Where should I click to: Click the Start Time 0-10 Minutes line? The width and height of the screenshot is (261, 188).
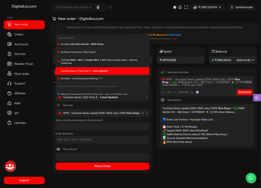[180, 127]
